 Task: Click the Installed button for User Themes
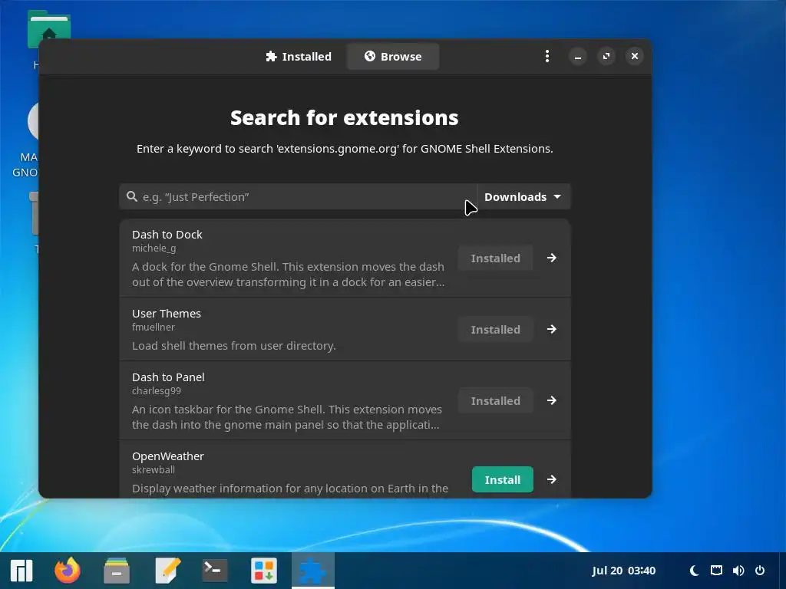pos(495,330)
